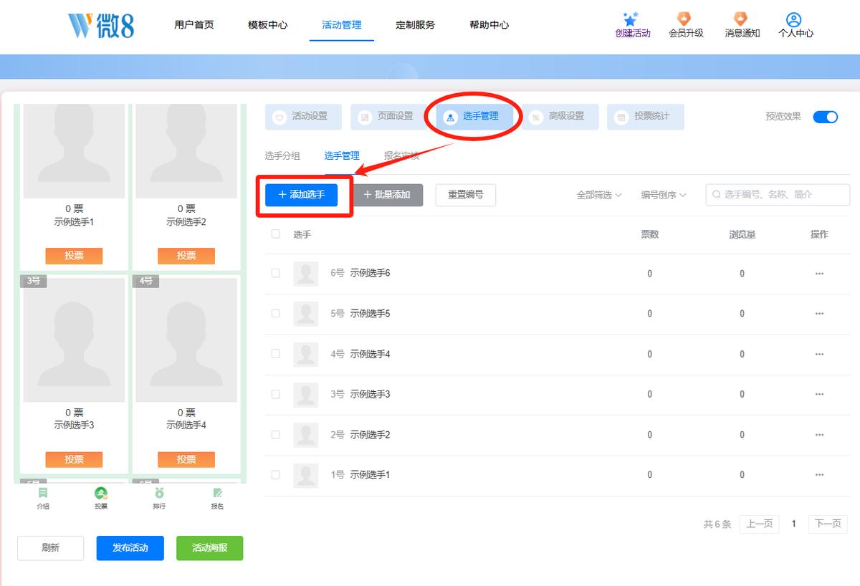This screenshot has height=586, width=860.
Task: Open 模板中心 in top navigation
Action: click(x=268, y=25)
